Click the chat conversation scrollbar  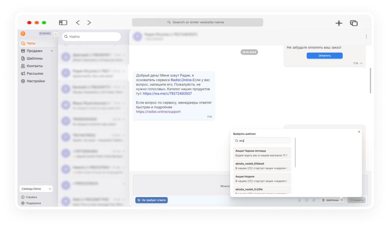(371, 81)
